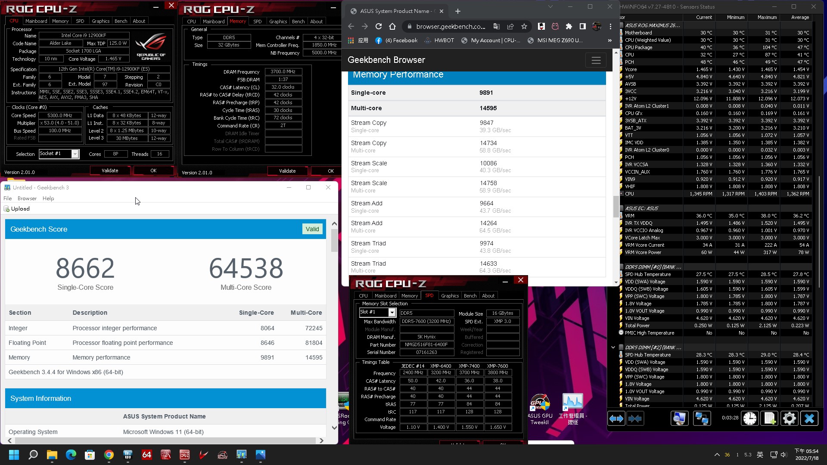Screen dimensions: 827x465
Task: Click Chrome page vertical scrollbar thumb
Action: (x=616, y=207)
